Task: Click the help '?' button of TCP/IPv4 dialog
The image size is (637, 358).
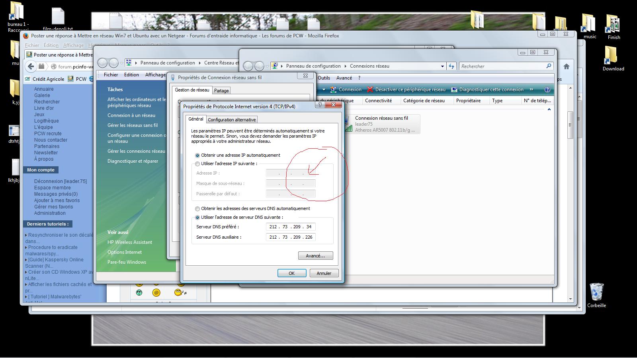Action: pyautogui.click(x=320, y=105)
